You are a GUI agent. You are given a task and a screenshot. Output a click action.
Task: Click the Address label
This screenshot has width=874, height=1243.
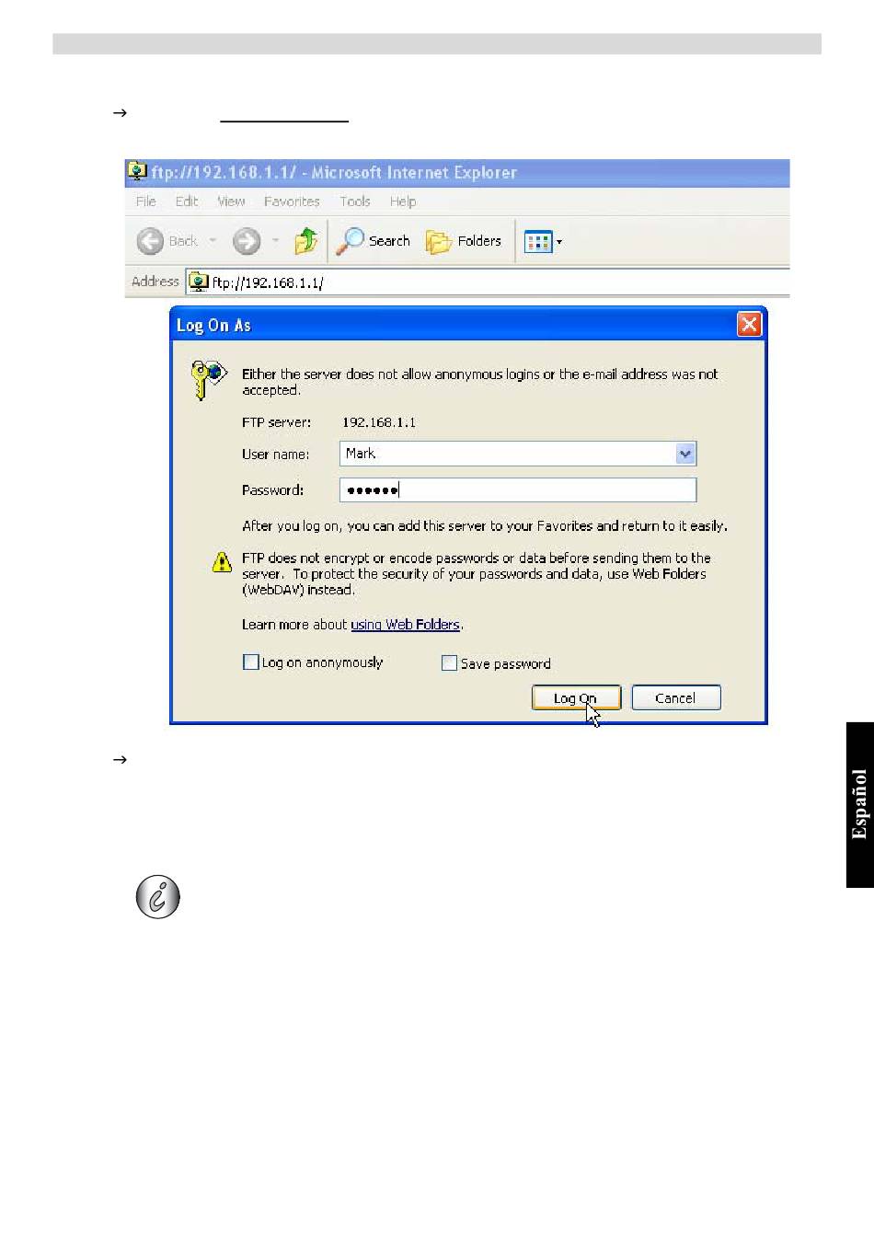point(155,282)
